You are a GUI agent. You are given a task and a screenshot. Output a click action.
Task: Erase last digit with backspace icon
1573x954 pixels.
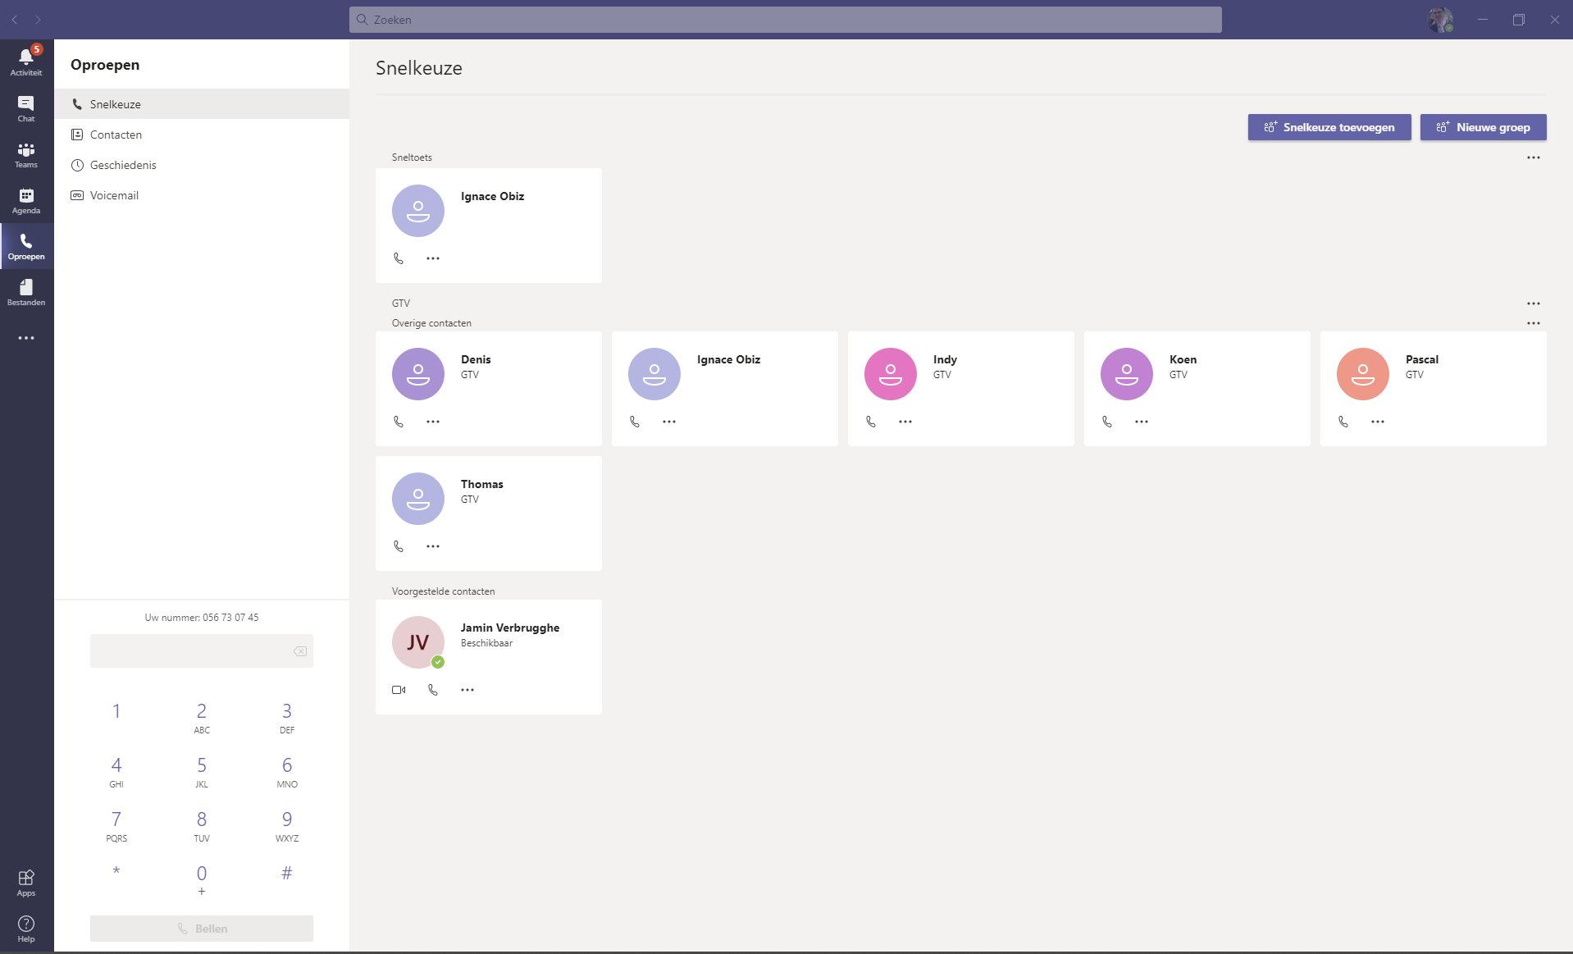(300, 651)
